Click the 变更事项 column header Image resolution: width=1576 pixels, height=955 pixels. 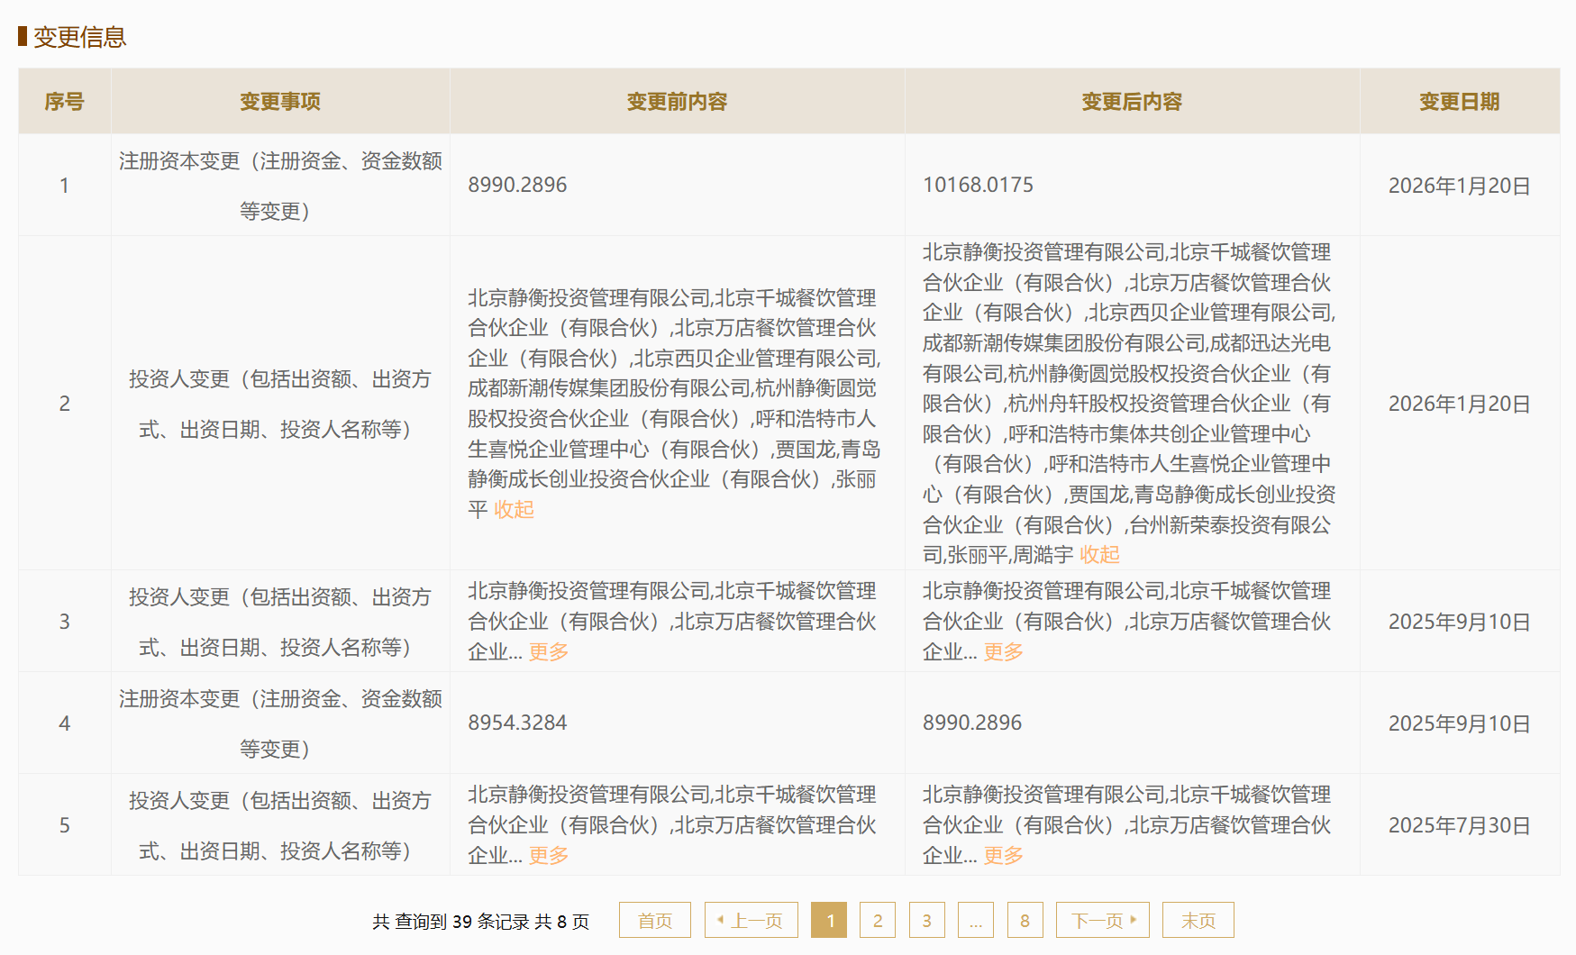(x=280, y=102)
